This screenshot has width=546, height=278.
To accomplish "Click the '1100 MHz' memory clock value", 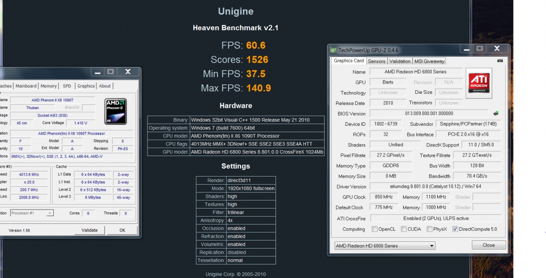I will coord(436,197).
